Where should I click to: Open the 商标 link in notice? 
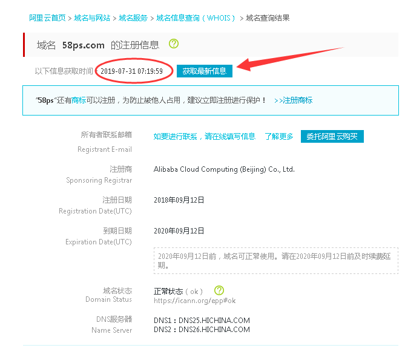coord(79,100)
